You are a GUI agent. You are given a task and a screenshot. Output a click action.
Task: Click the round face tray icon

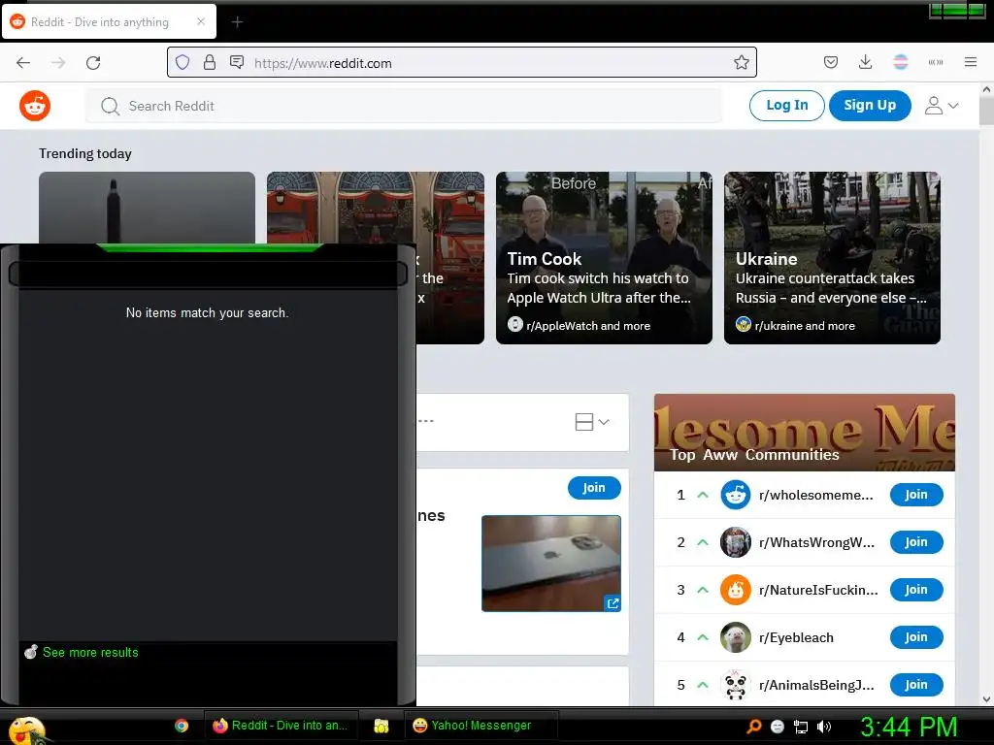click(778, 727)
